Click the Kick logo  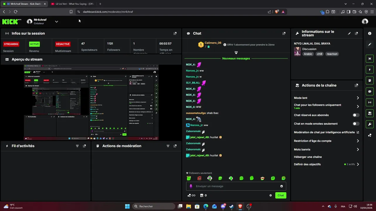click(x=11, y=21)
